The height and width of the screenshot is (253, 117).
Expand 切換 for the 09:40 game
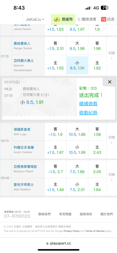click(111, 177)
